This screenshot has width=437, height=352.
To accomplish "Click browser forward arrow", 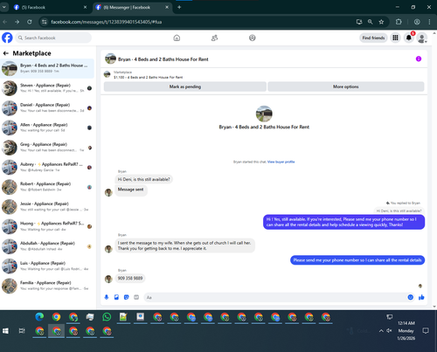I will click(x=17, y=22).
